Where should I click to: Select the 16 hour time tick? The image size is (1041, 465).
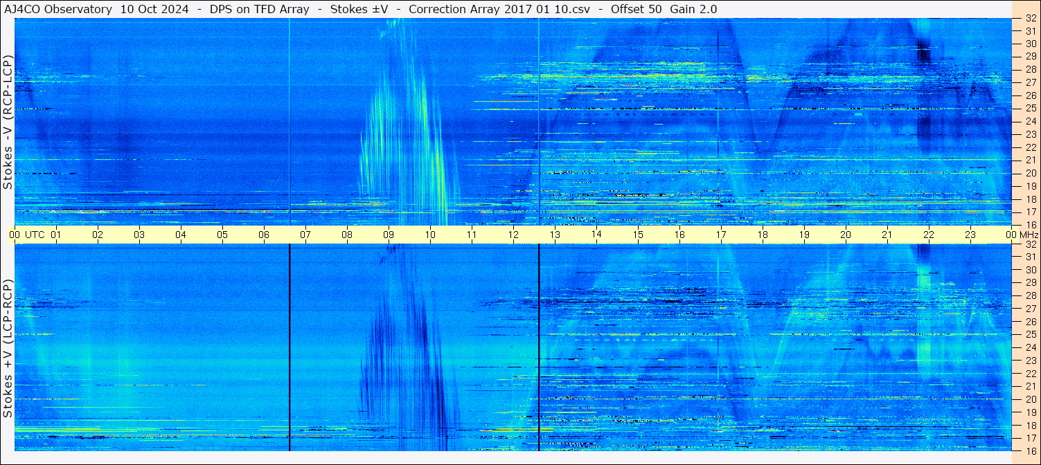click(679, 235)
